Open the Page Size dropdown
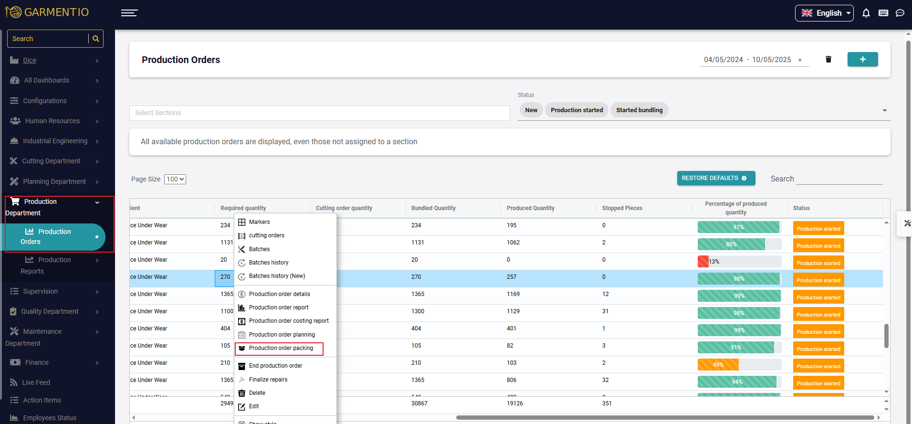The width and height of the screenshot is (912, 424). pyautogui.click(x=175, y=179)
